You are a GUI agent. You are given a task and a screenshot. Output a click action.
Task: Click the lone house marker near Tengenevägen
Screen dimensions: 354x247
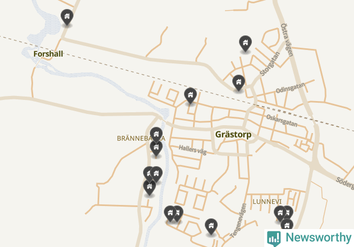pyautogui.click(x=211, y=227)
